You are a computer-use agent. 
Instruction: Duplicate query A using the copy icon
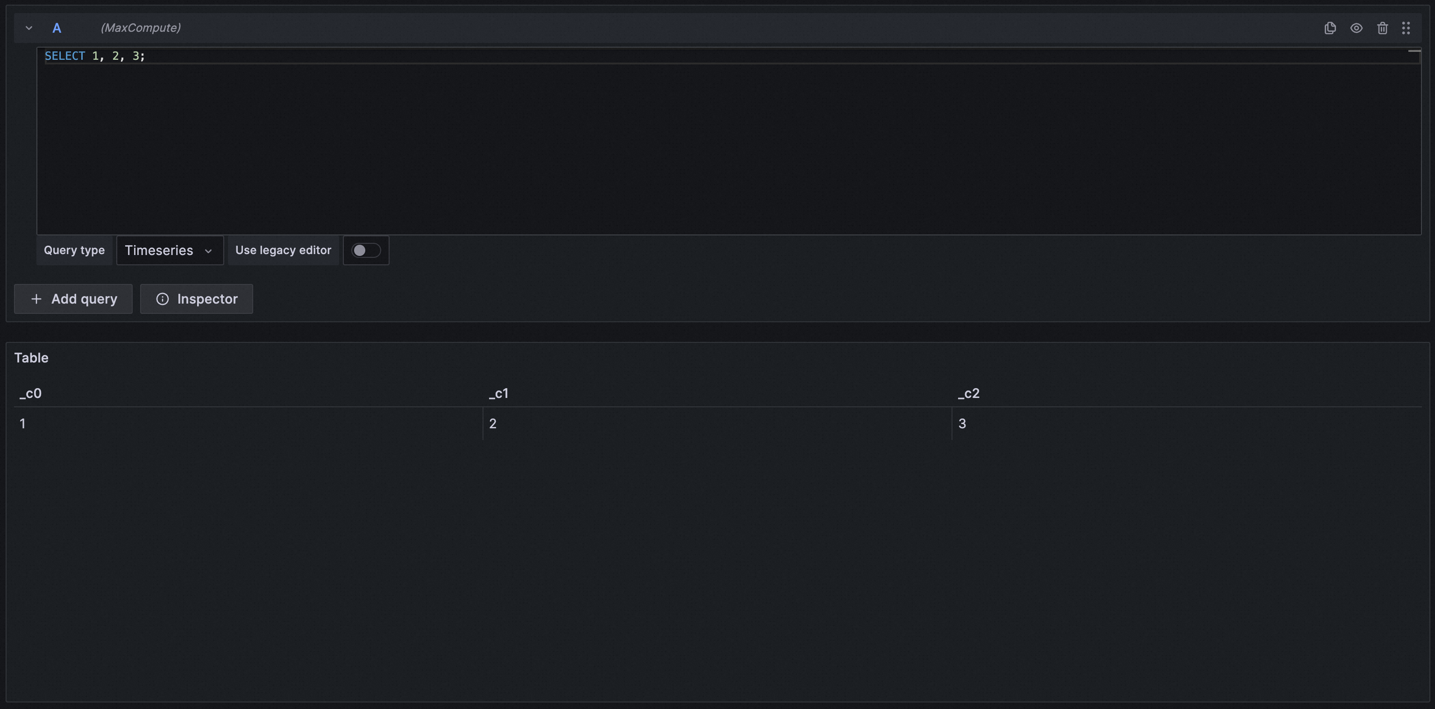tap(1330, 28)
